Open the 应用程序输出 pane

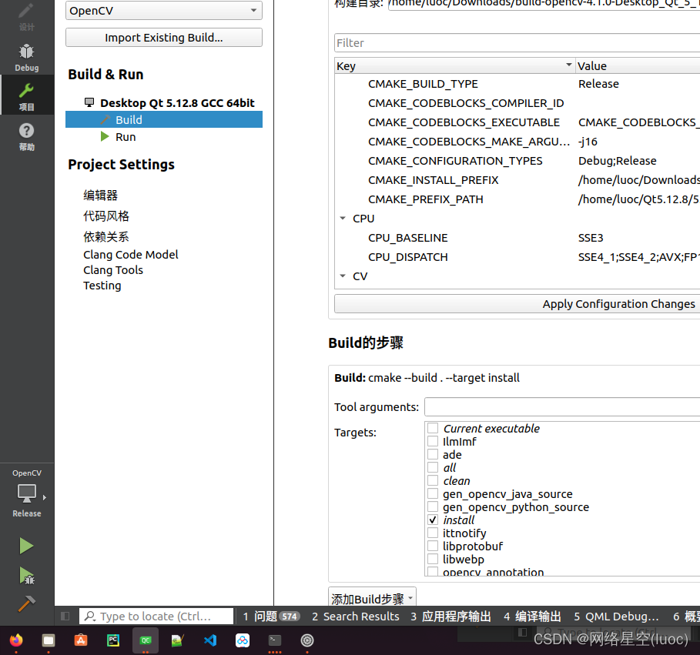pos(451,617)
